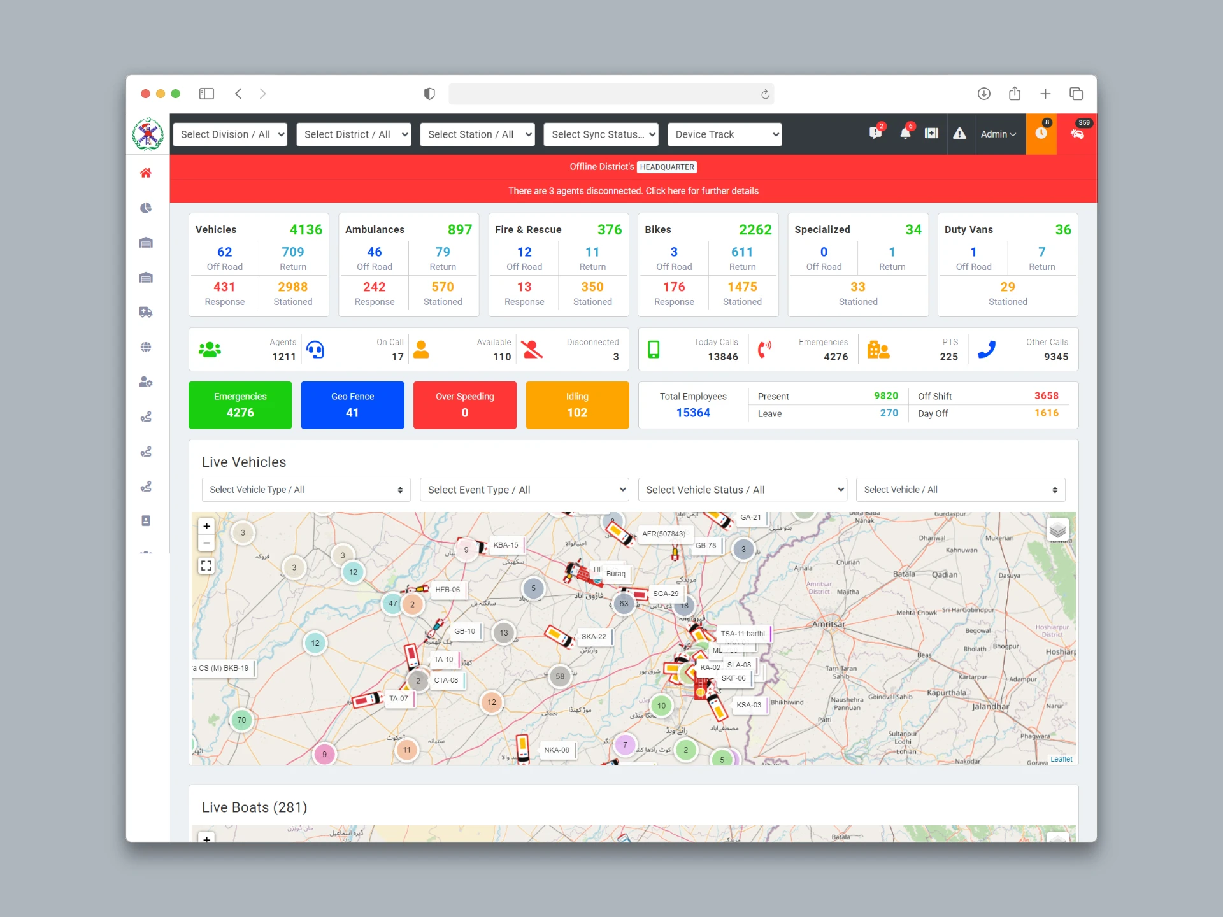This screenshot has height=917, width=1223.
Task: Click the Bikes total 2262
Action: coord(755,230)
